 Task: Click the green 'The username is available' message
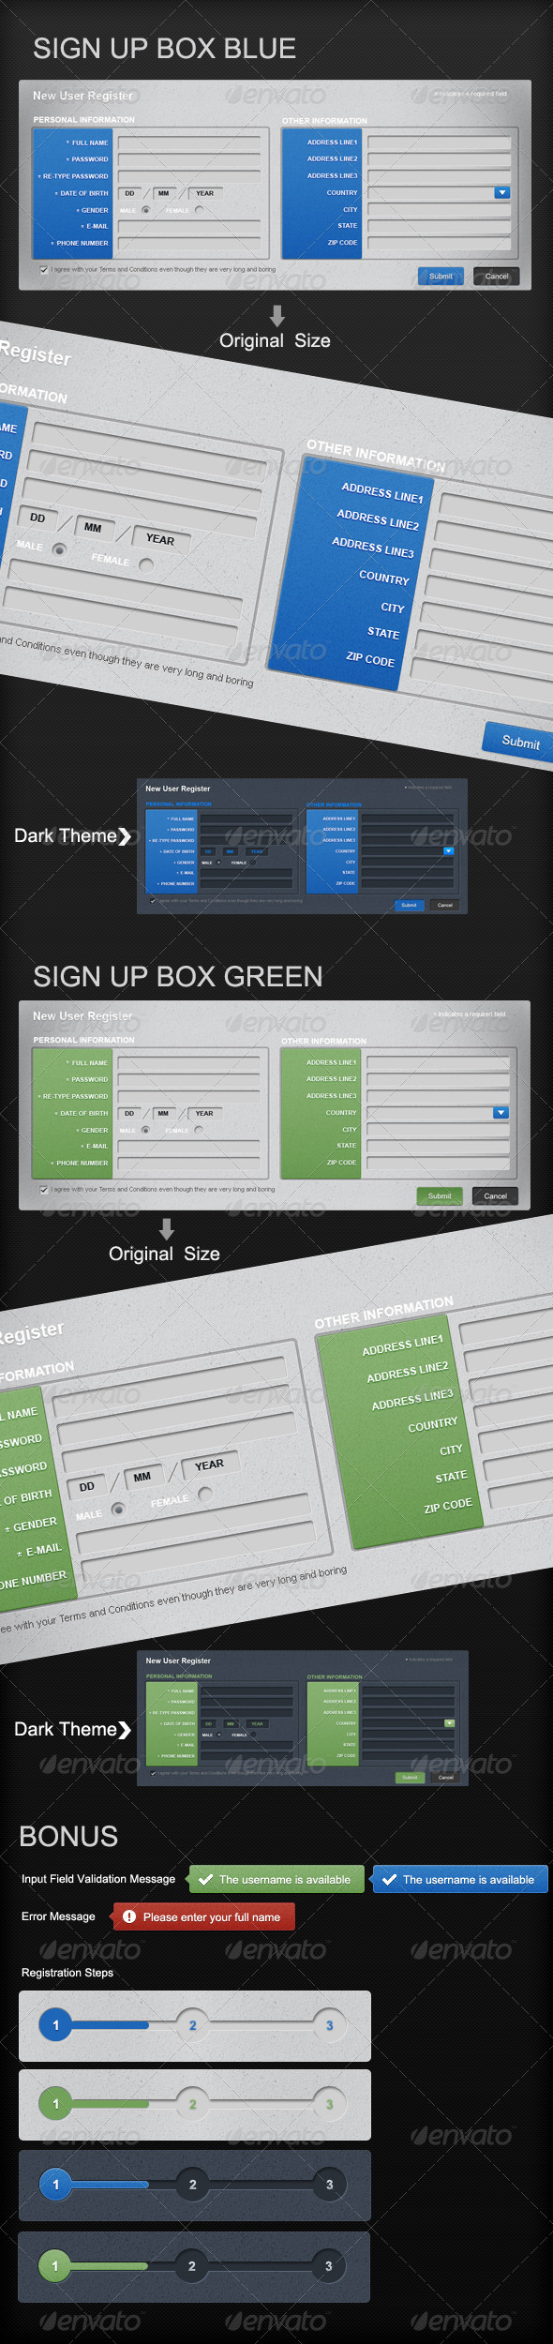click(x=276, y=1879)
